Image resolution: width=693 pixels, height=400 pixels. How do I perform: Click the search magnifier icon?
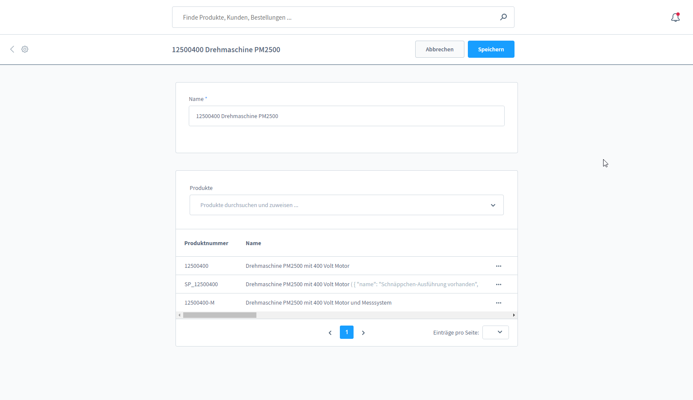tap(503, 17)
